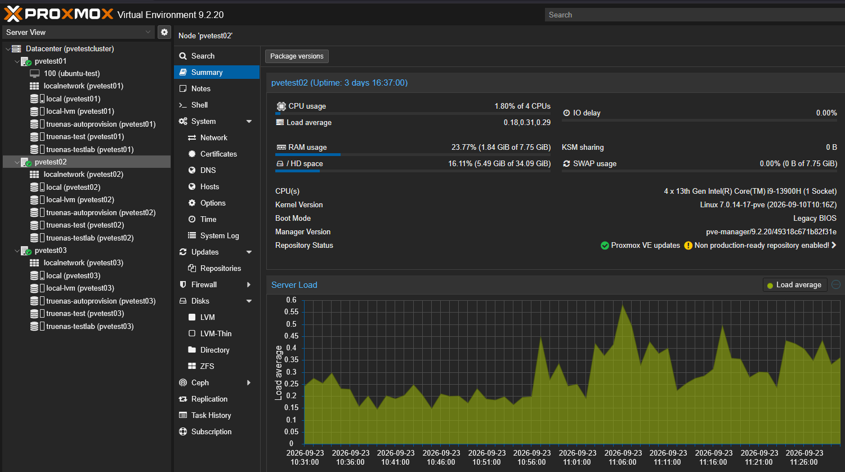Toggle Load average series in chart legend
Image resolution: width=845 pixels, height=472 pixels.
click(x=795, y=285)
